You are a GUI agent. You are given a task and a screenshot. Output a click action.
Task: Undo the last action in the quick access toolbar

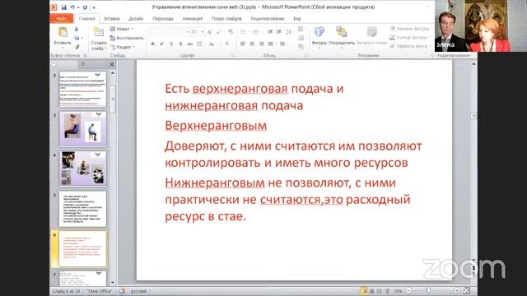(x=72, y=7)
